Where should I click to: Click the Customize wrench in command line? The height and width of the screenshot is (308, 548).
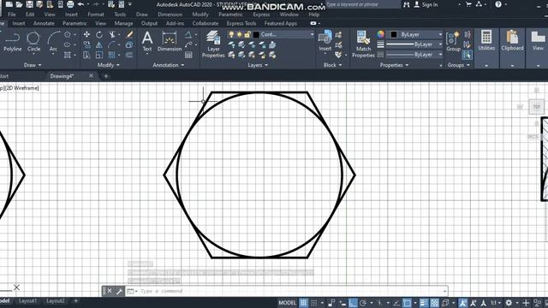click(x=119, y=291)
